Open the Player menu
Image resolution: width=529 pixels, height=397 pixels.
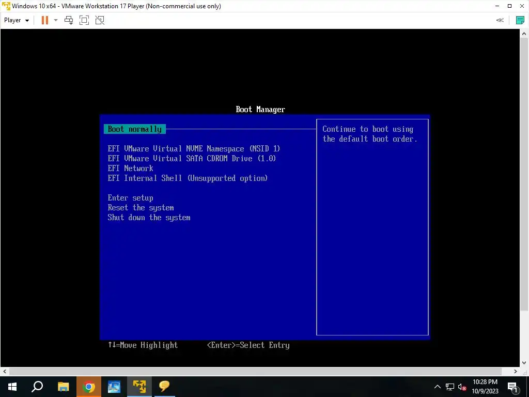pos(16,20)
